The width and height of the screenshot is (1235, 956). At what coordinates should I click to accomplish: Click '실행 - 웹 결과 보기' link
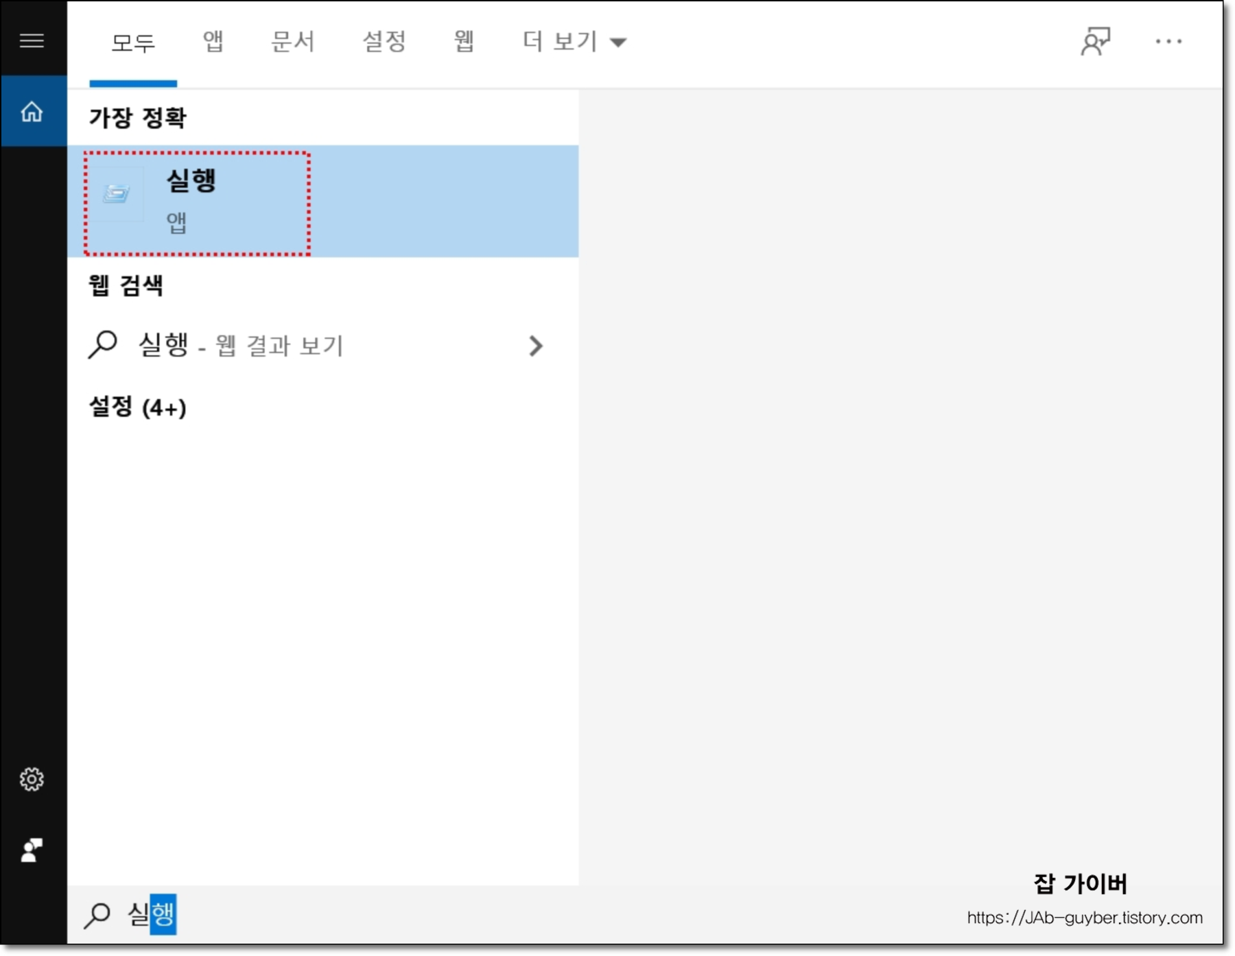pos(240,345)
